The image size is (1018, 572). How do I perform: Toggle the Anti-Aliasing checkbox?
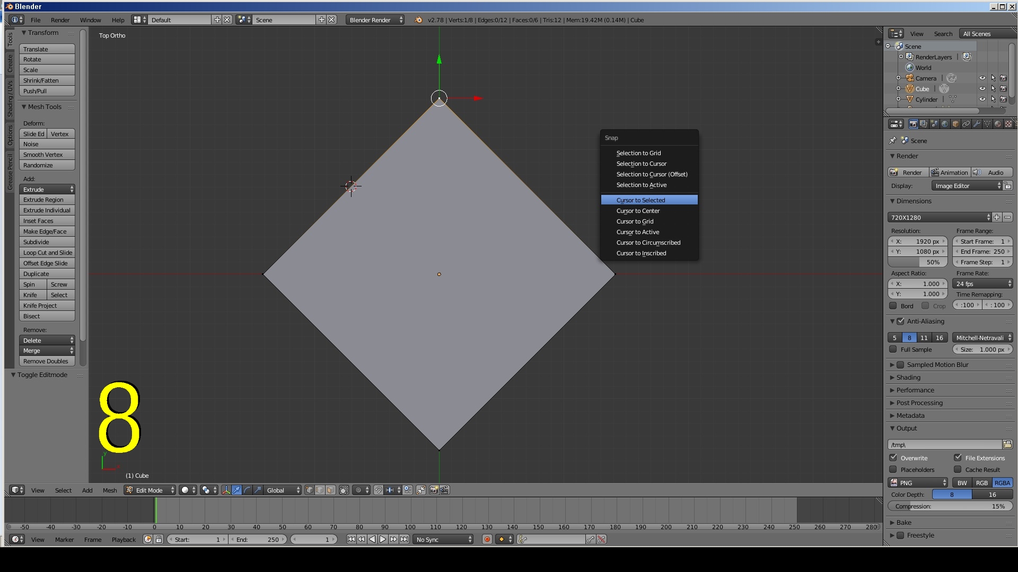pos(901,321)
